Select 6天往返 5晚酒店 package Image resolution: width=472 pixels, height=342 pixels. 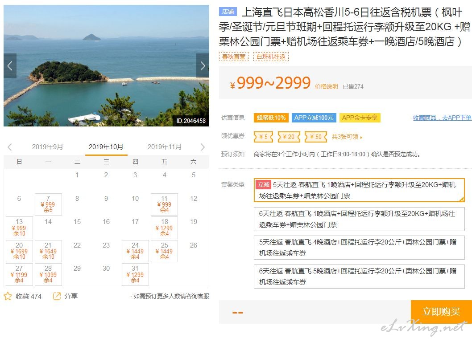[x=359, y=277]
